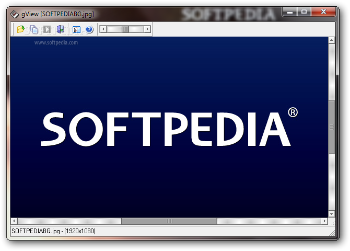Click the copy image icon
350x251 pixels.
pyautogui.click(x=34, y=29)
